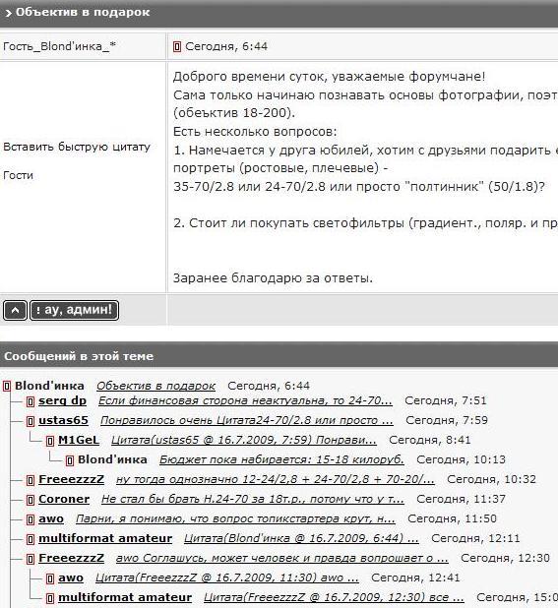Open FreeezzzZ profile in 10:32 row
Viewport: 558px width, 608px height.
72,479
